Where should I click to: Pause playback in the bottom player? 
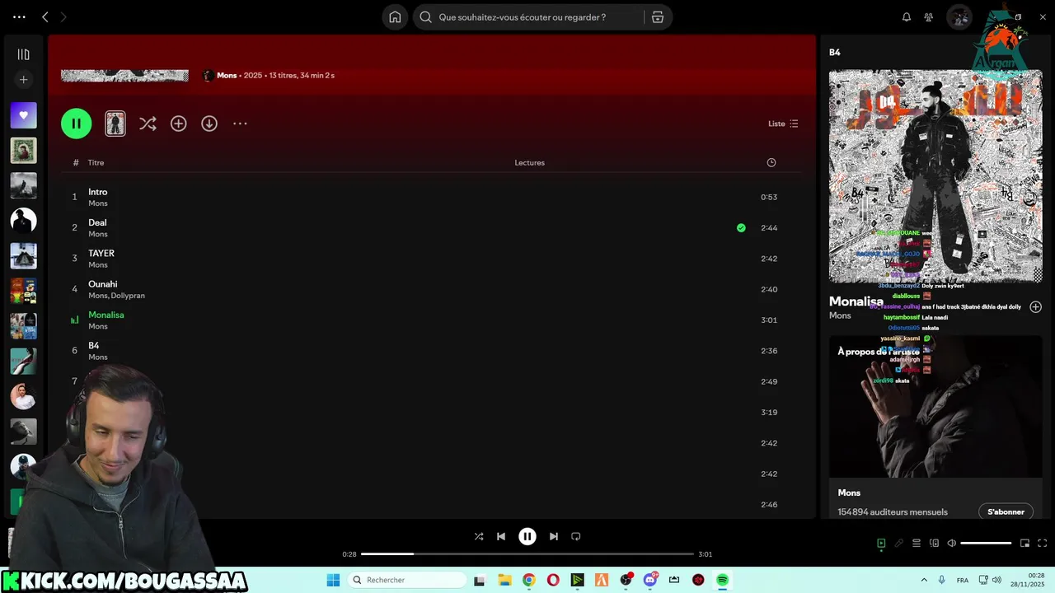click(x=527, y=536)
